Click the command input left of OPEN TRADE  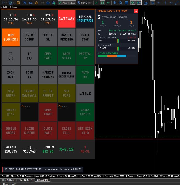point(29,112)
